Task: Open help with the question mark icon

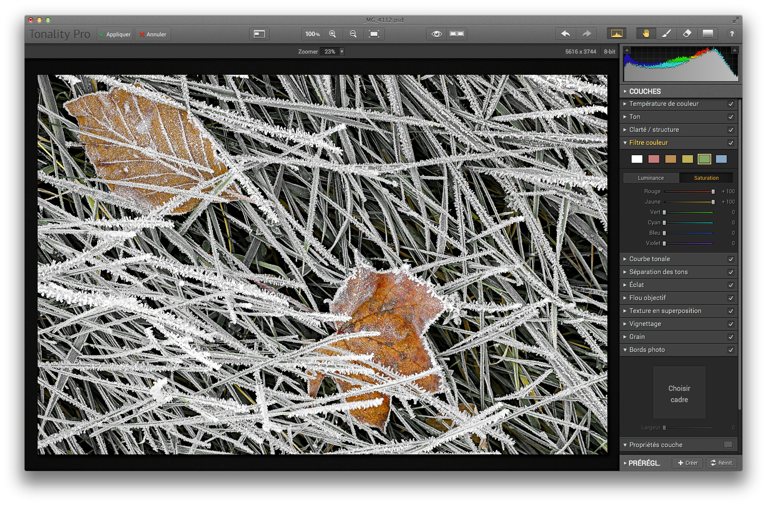Action: [x=732, y=34]
